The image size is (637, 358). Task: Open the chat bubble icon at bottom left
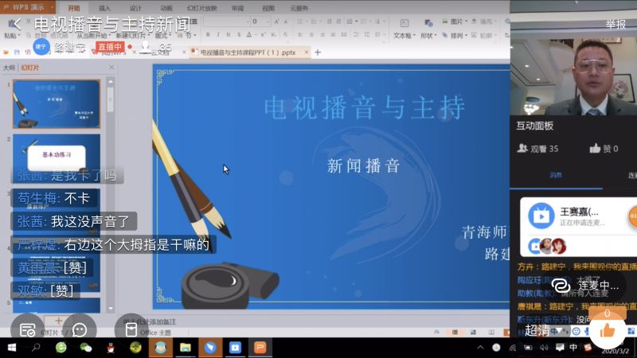coord(79,329)
